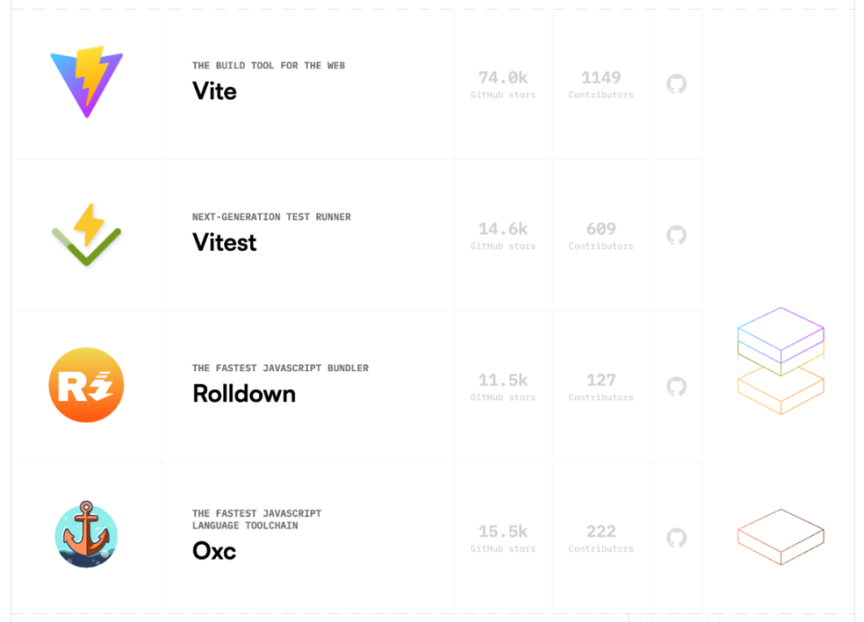The width and height of the screenshot is (864, 622).
Task: Click "Next-generation test runner" tagline
Action: pos(271,217)
